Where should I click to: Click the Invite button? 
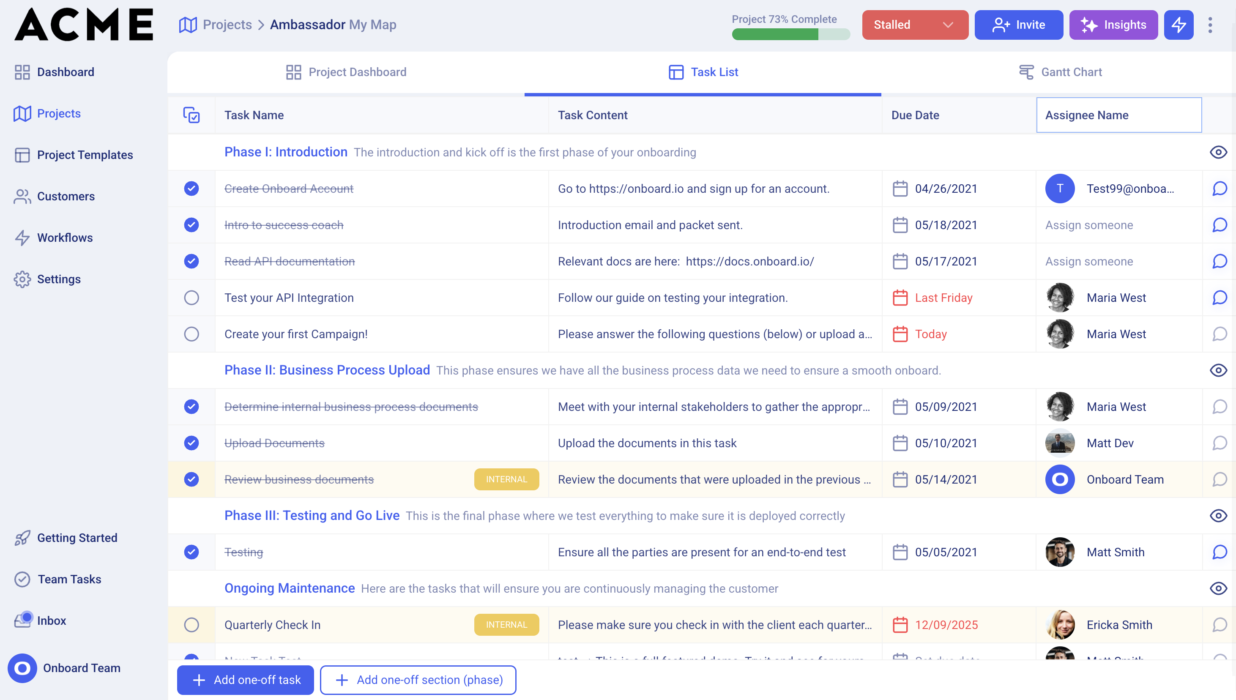[x=1018, y=25]
